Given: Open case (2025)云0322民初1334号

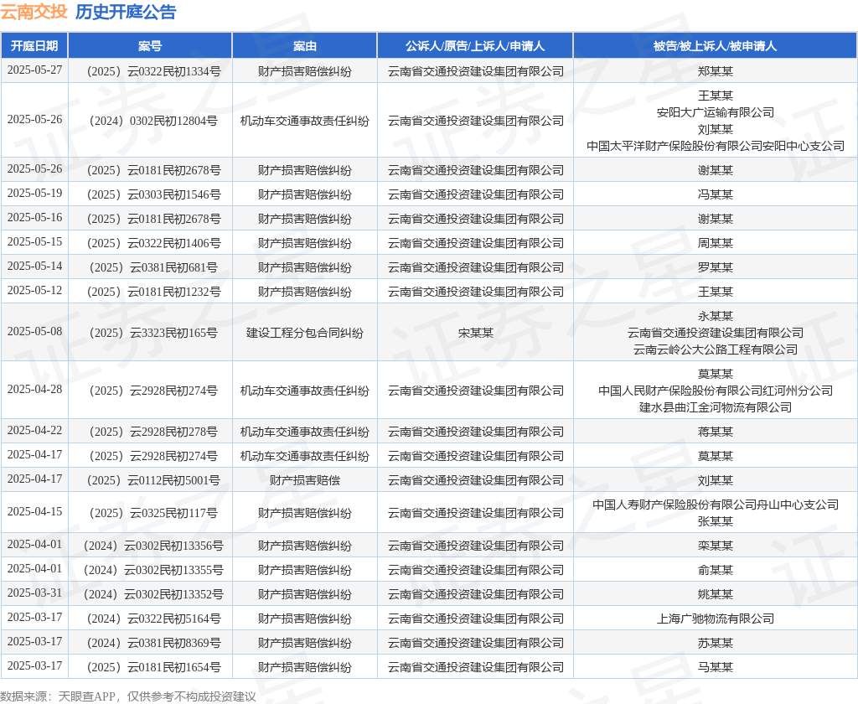Looking at the screenshot, I should pos(150,71).
